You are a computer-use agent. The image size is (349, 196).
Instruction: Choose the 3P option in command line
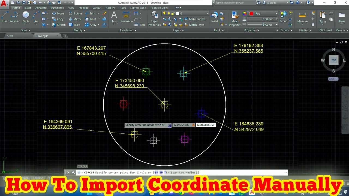point(156,173)
